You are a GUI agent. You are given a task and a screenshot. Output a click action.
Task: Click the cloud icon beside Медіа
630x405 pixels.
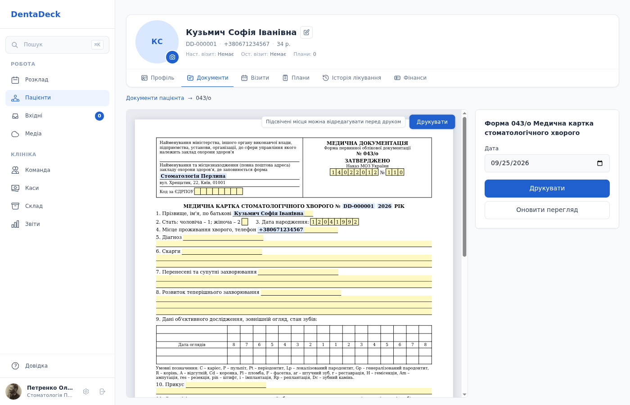(x=15, y=134)
